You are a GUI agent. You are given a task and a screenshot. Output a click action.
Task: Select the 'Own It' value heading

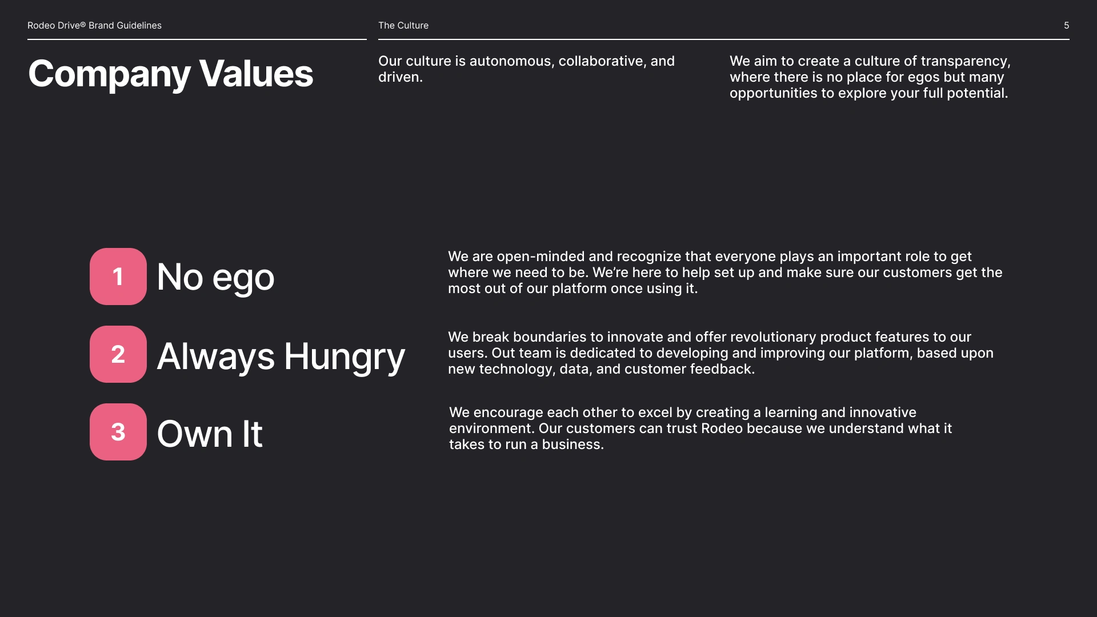(209, 434)
